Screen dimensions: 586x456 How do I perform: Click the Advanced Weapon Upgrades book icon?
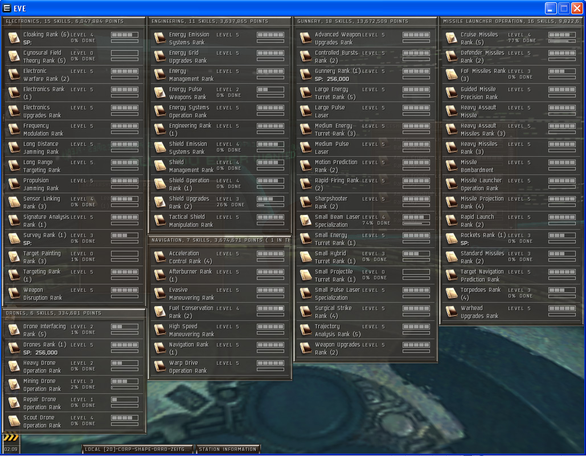coord(305,38)
